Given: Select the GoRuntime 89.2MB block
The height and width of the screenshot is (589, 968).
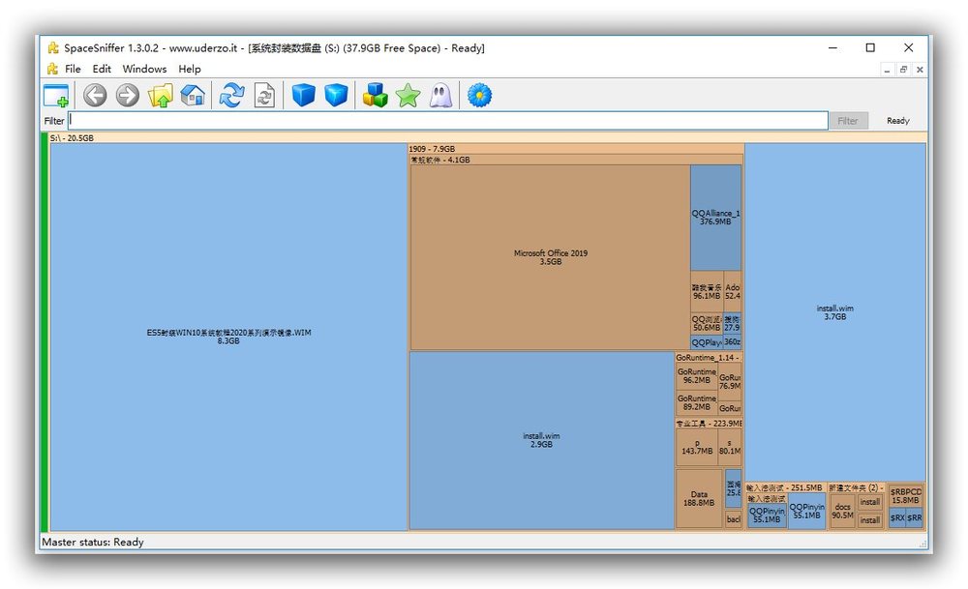Looking at the screenshot, I should [696, 402].
